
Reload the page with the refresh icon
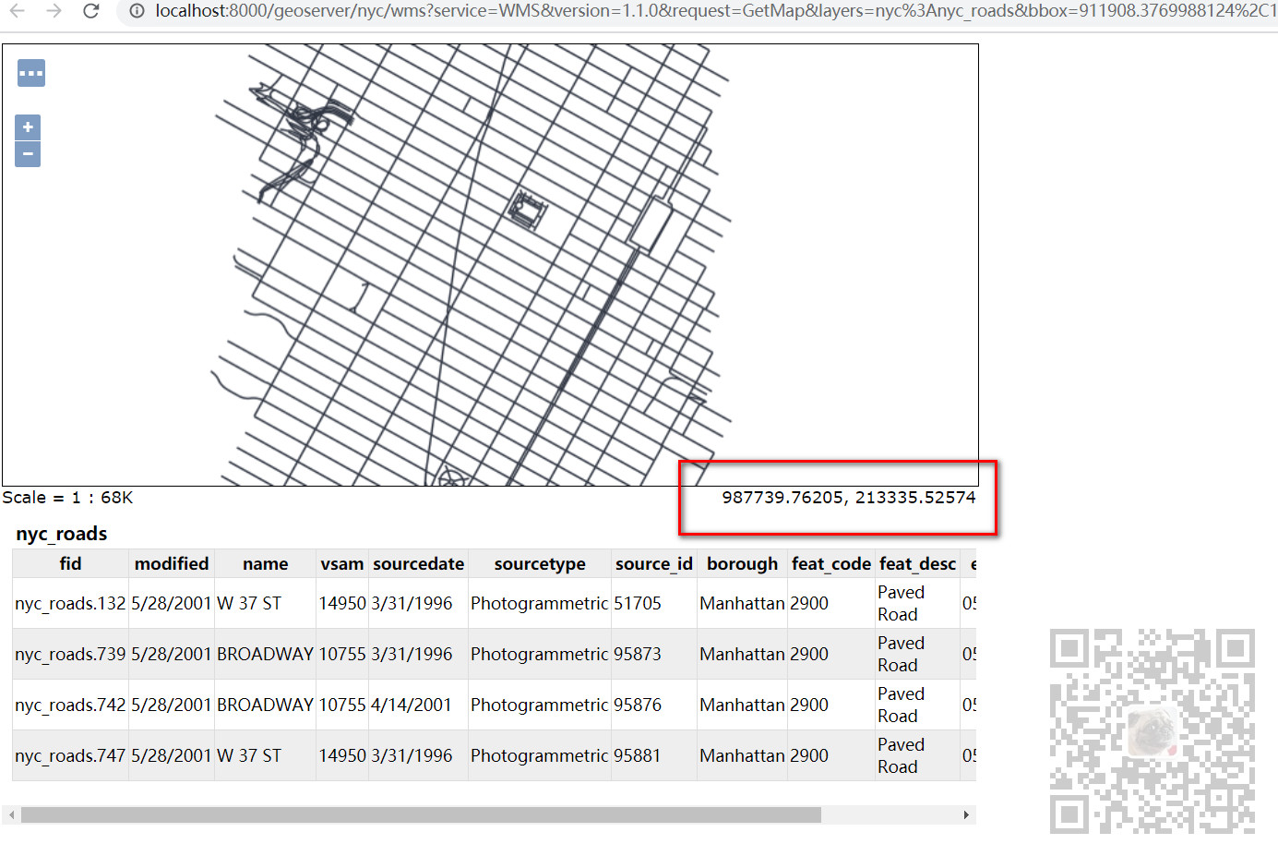[90, 11]
